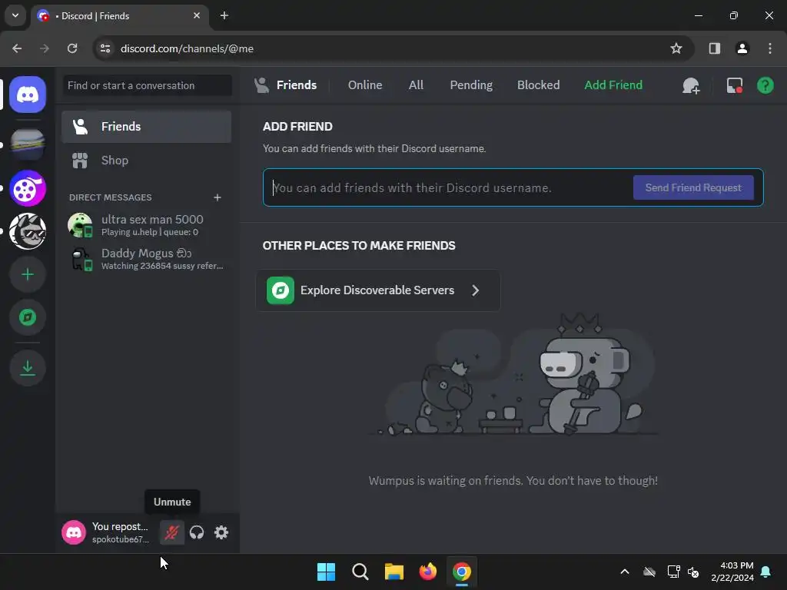Switch to the Online friends tab
The image size is (787, 590).
(365, 85)
